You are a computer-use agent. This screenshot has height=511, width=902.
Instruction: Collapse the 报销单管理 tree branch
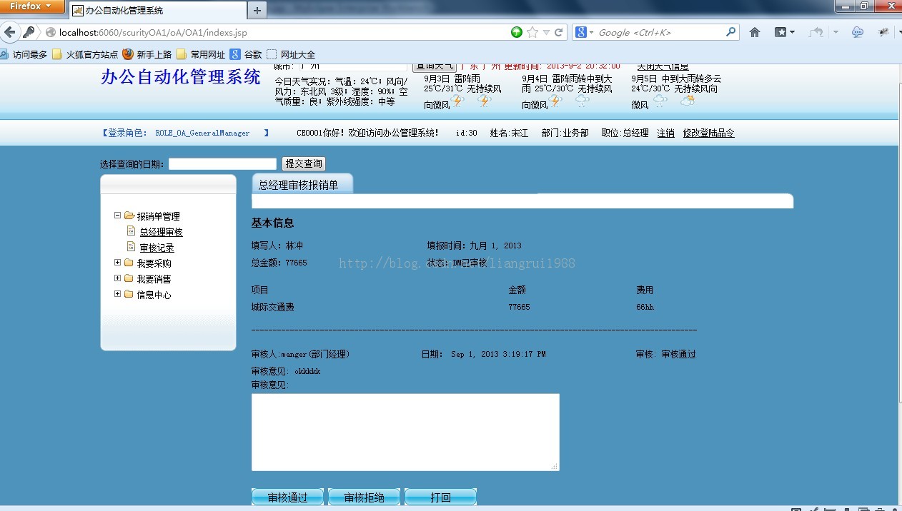(x=117, y=216)
